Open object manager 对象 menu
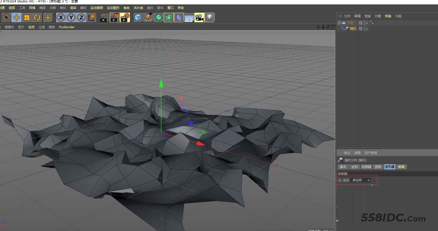 pos(378,16)
